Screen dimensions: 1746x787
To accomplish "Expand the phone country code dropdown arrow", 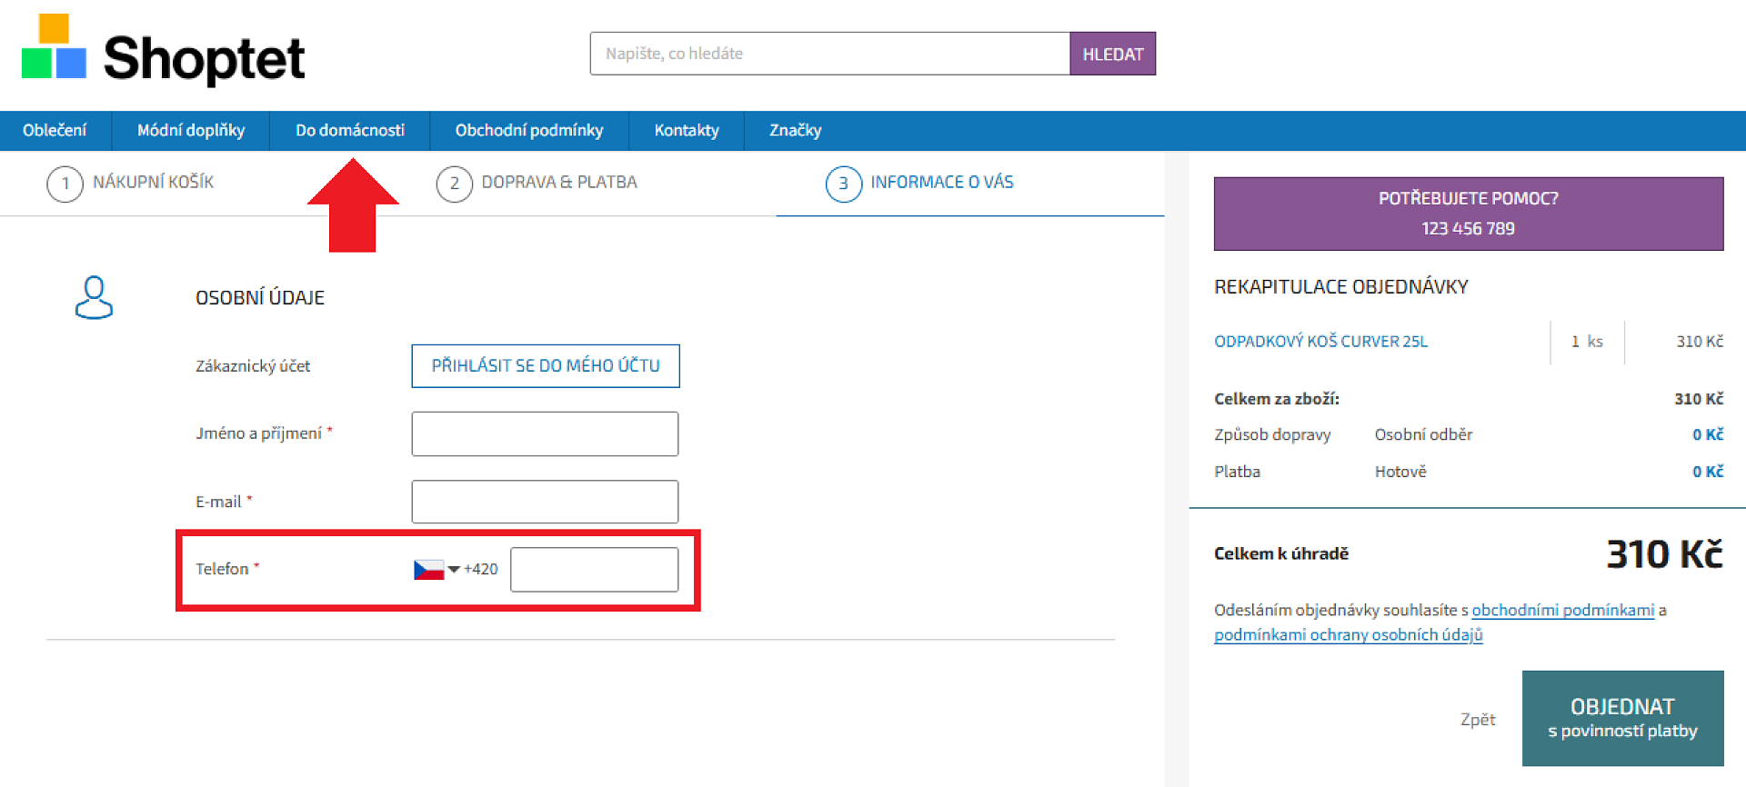I will (x=454, y=570).
